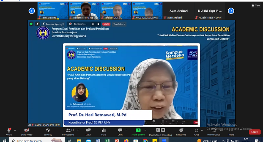Open the weather widget showing 23°C Cerah
Image resolution: width=263 pixels, height=142 pixels.
(207, 140)
